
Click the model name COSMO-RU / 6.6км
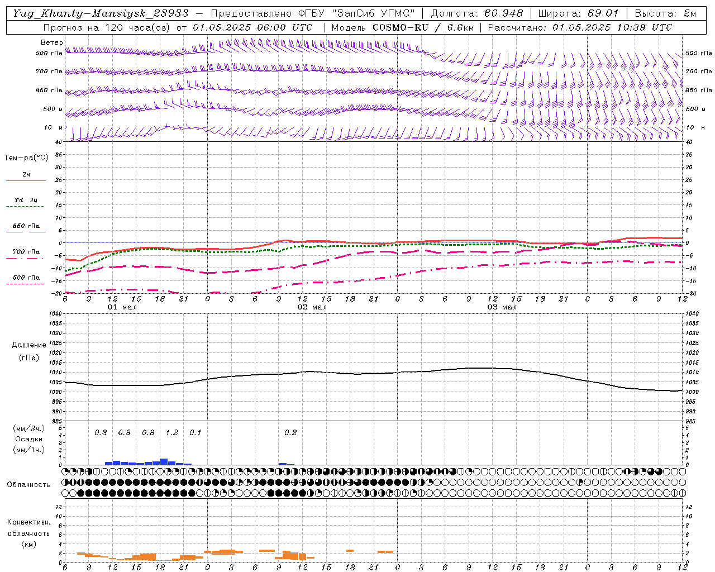(423, 27)
